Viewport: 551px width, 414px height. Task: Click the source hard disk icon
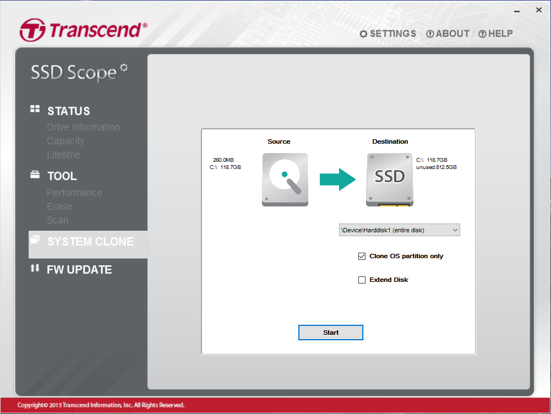point(285,180)
